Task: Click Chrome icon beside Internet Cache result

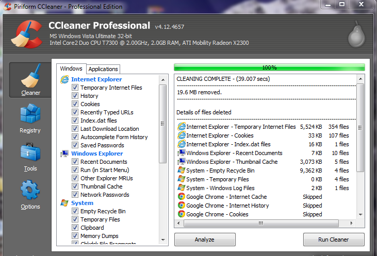Action: coord(182,197)
